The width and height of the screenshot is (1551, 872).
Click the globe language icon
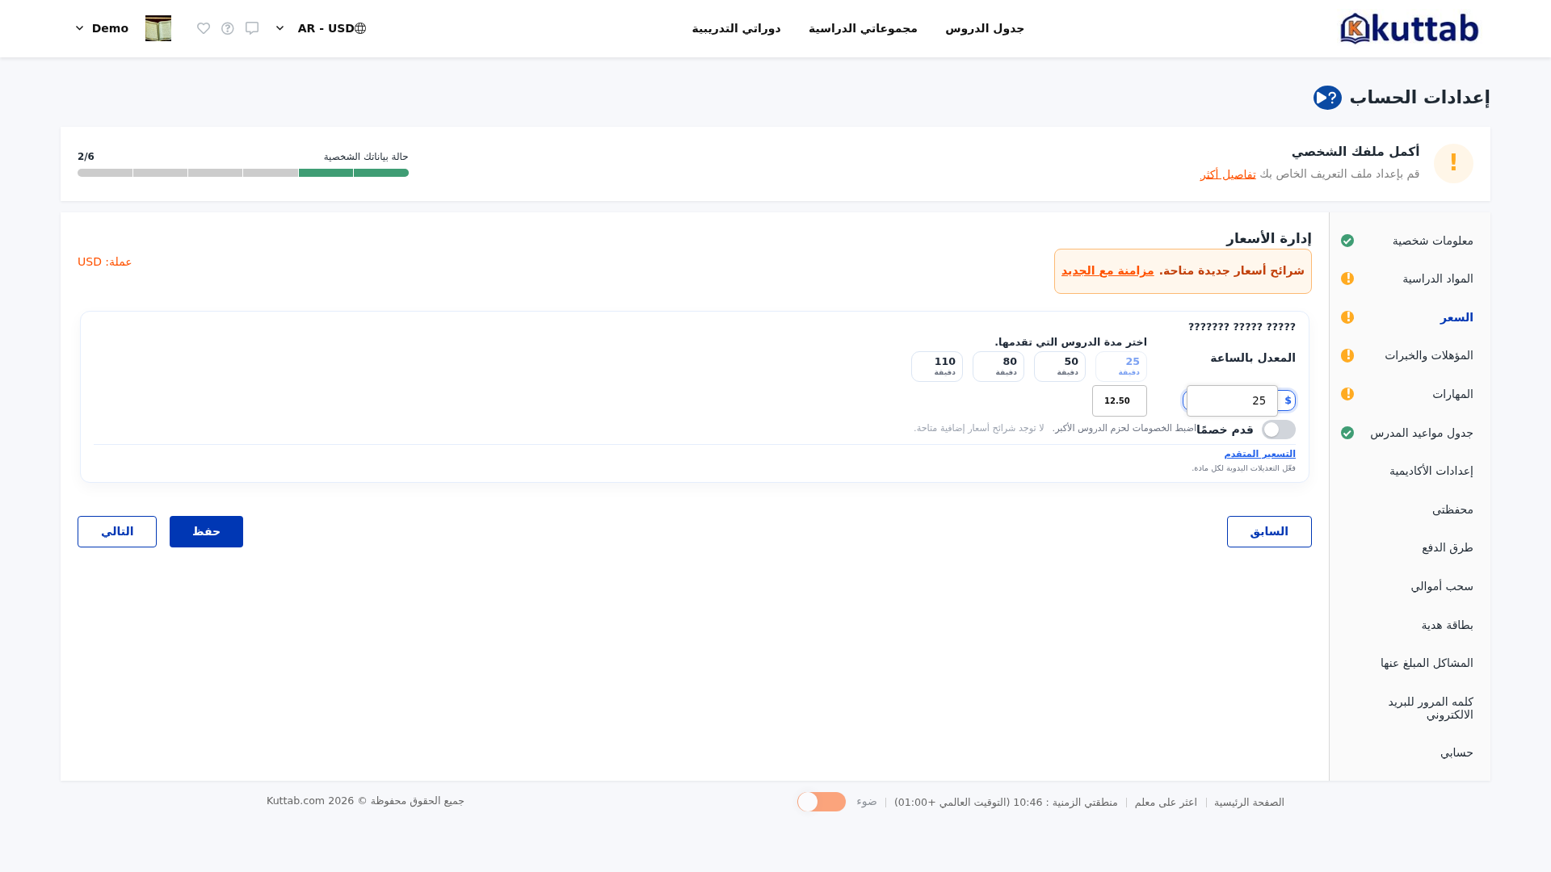[x=360, y=28]
